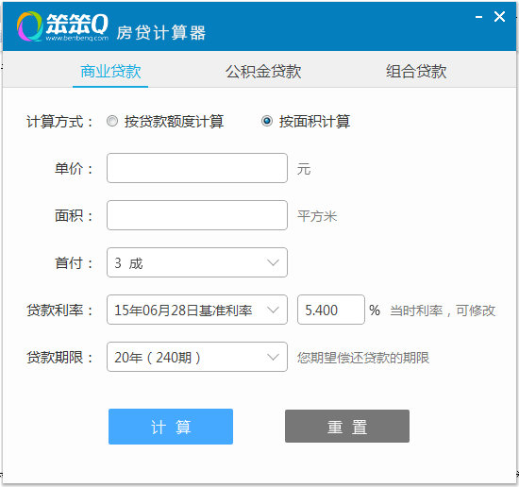Switch to 公积金贷款 tab

pos(263,71)
